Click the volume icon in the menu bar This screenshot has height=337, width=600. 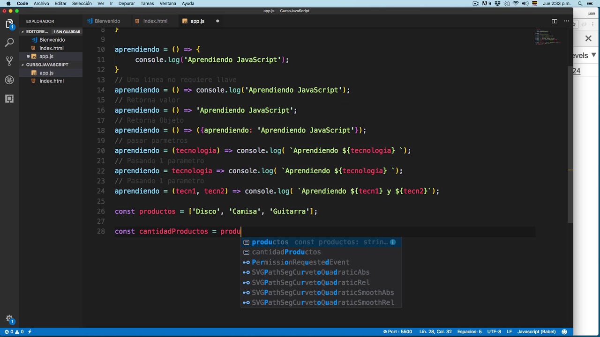(x=525, y=3)
